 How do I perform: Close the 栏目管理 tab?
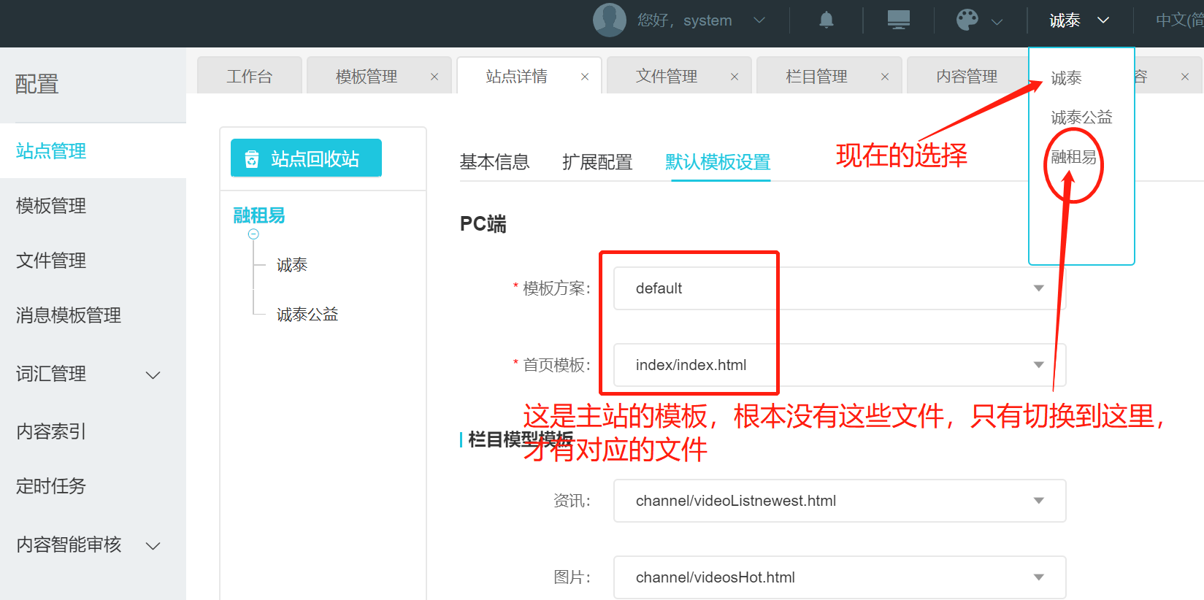click(x=885, y=77)
